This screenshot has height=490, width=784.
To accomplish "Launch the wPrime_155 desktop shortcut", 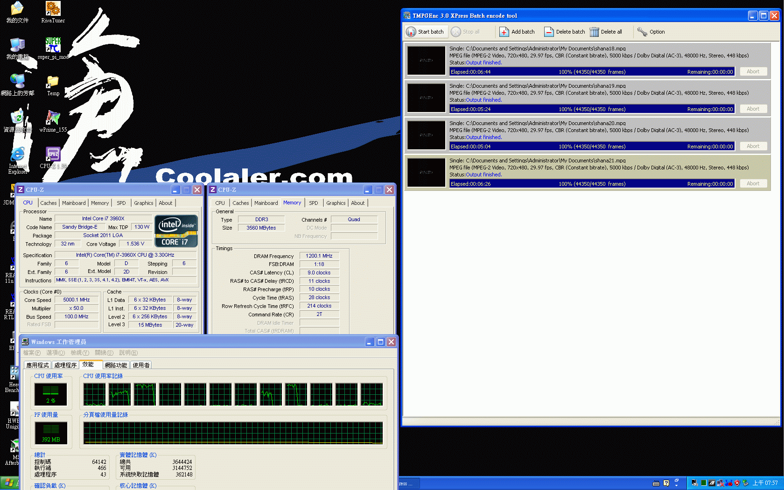I will pos(53,121).
